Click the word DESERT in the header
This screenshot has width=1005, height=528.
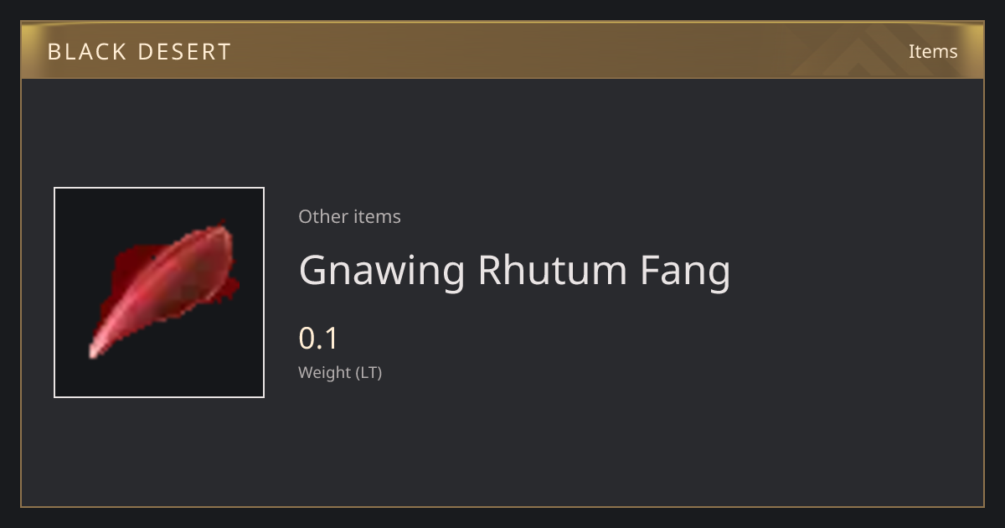pos(184,52)
